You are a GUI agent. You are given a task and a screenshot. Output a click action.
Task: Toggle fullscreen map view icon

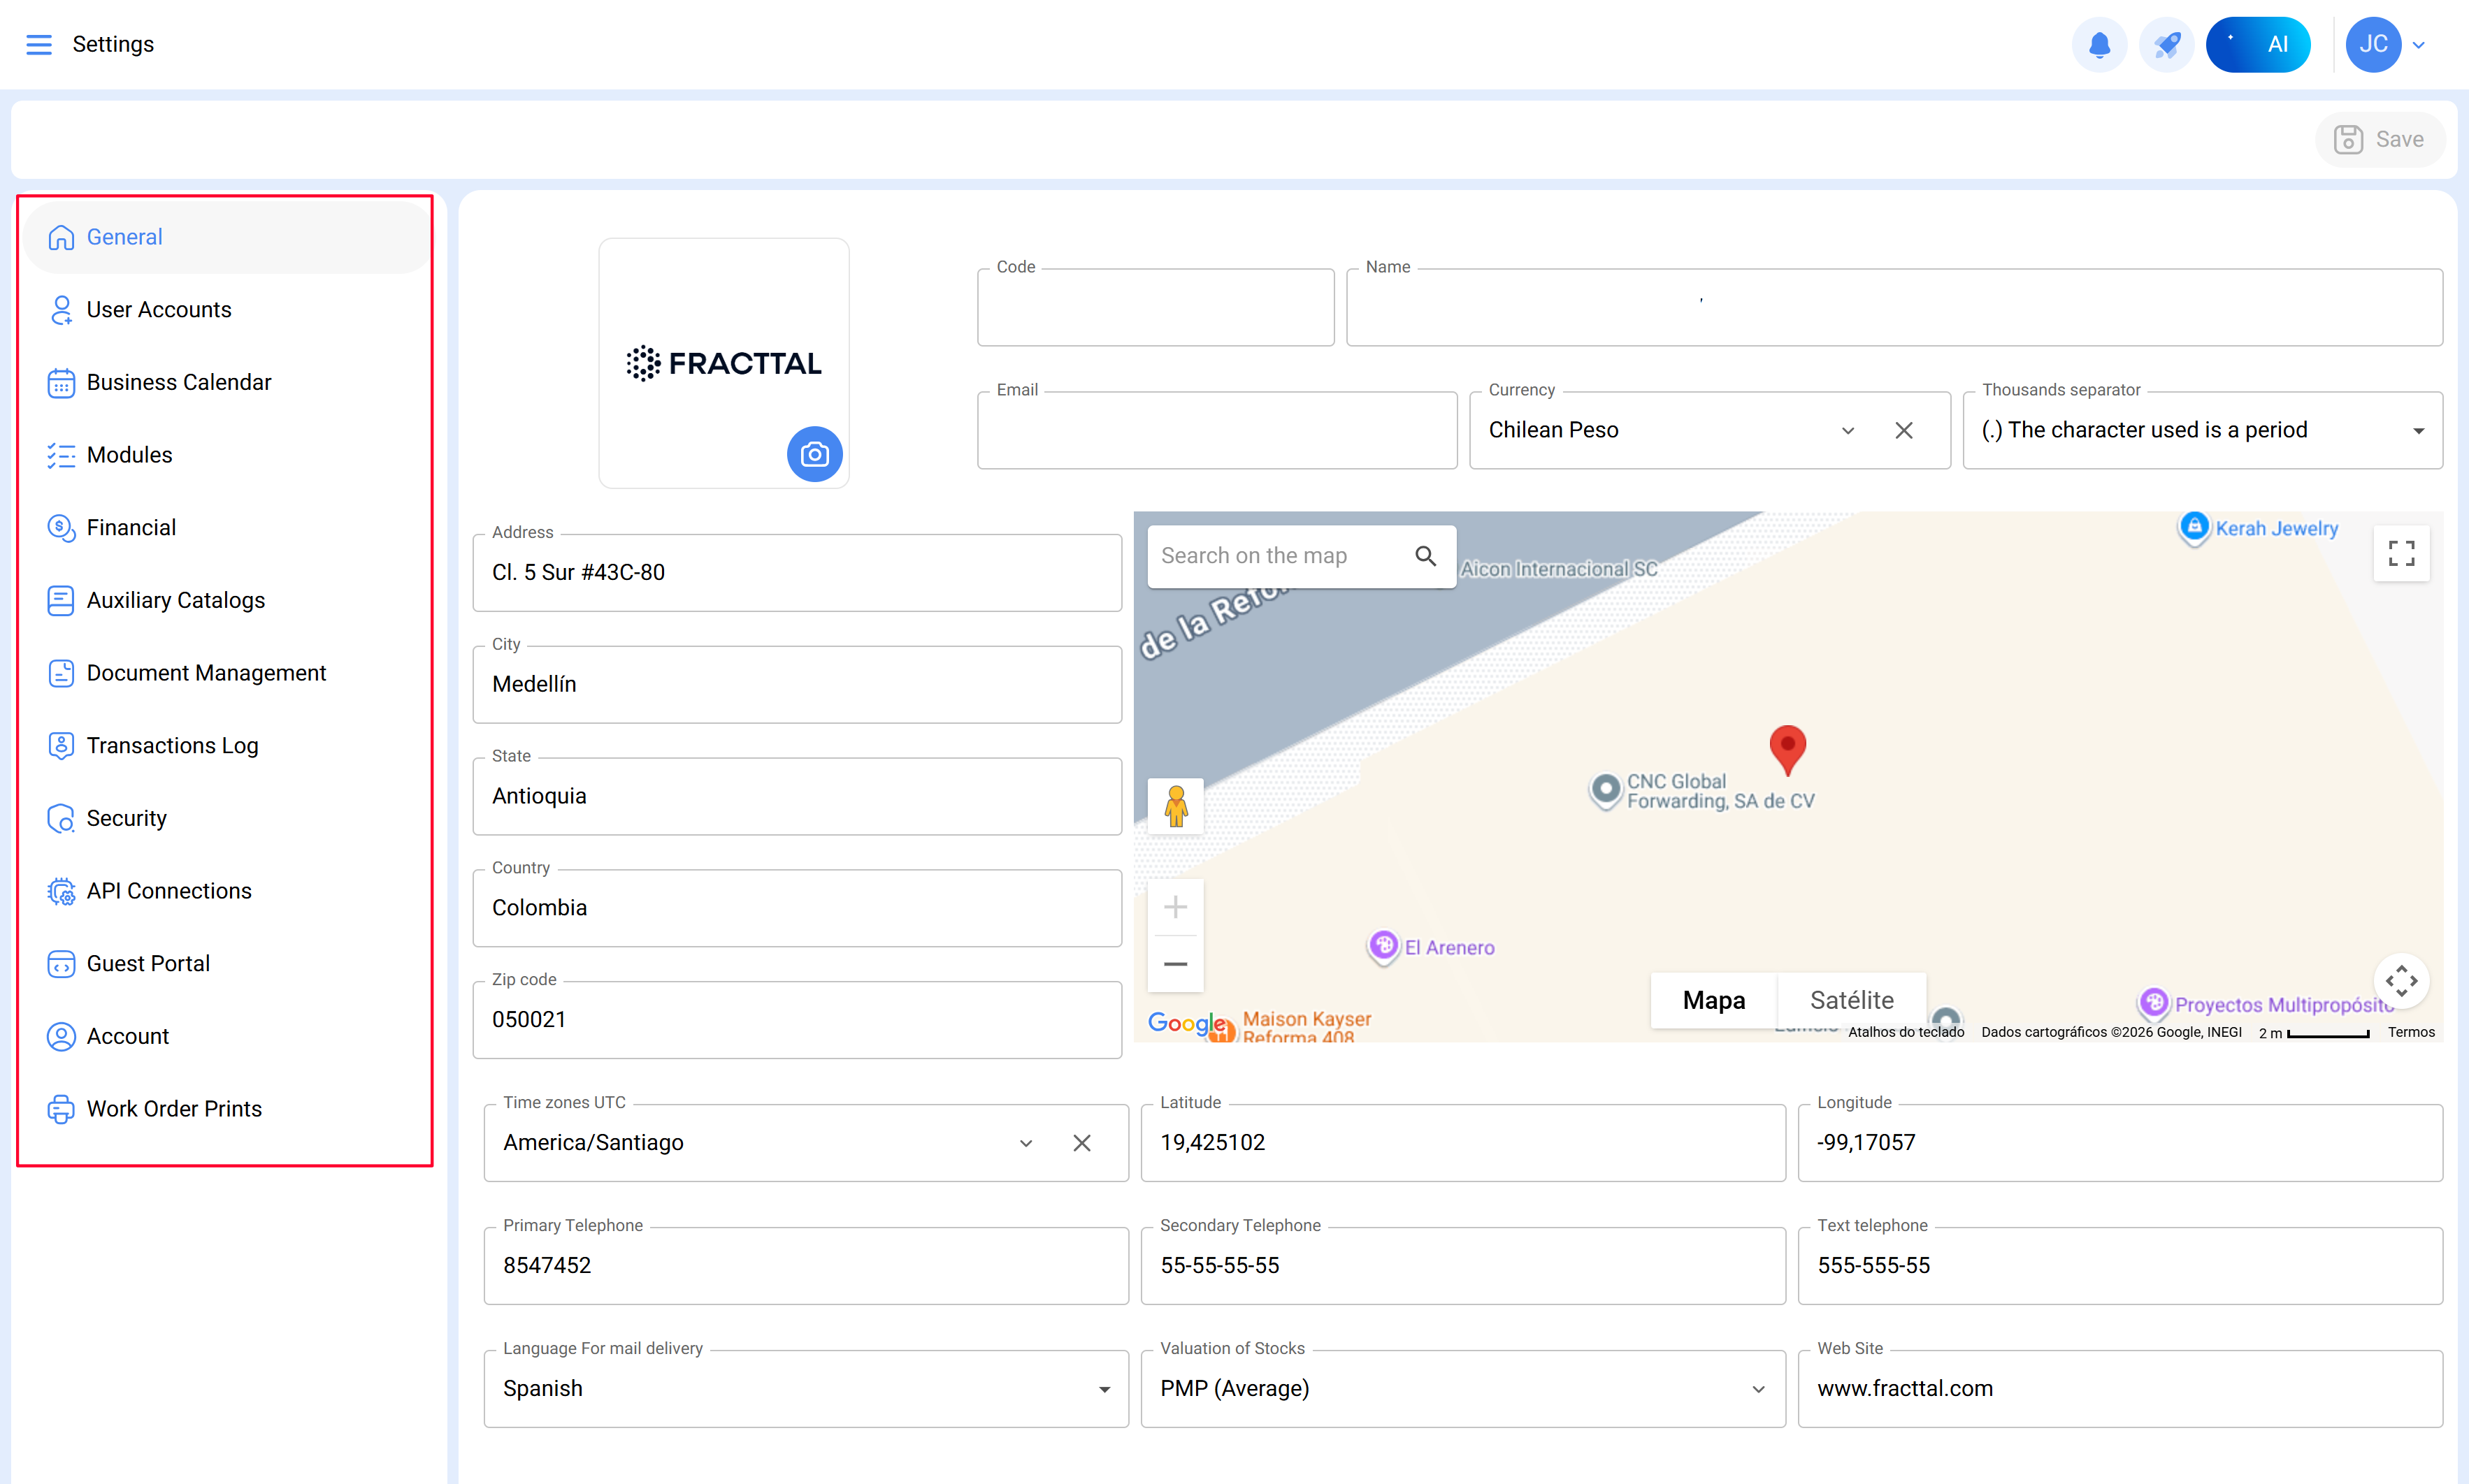pyautogui.click(x=2401, y=553)
